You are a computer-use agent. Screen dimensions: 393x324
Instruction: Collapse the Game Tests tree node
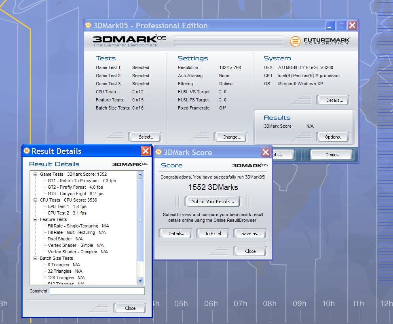pos(35,174)
